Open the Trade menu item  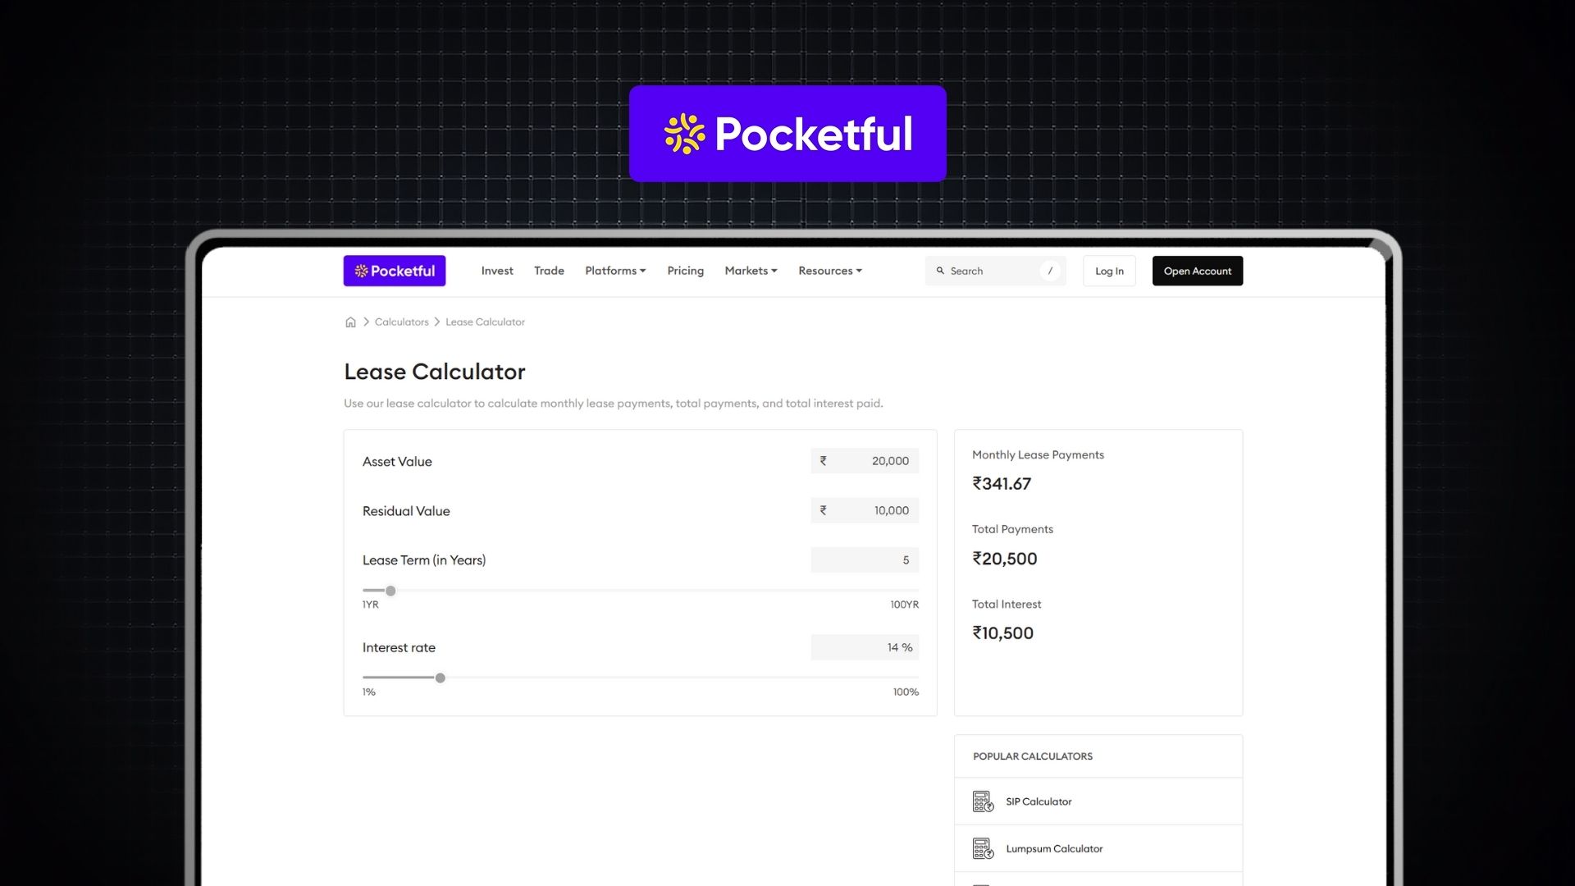(549, 271)
